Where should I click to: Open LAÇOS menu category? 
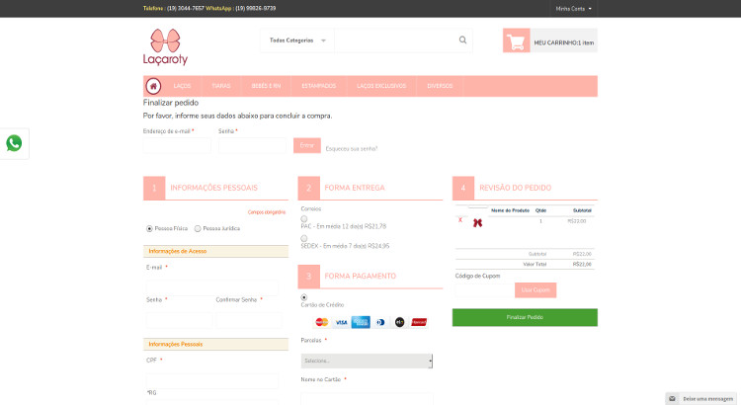pos(182,86)
